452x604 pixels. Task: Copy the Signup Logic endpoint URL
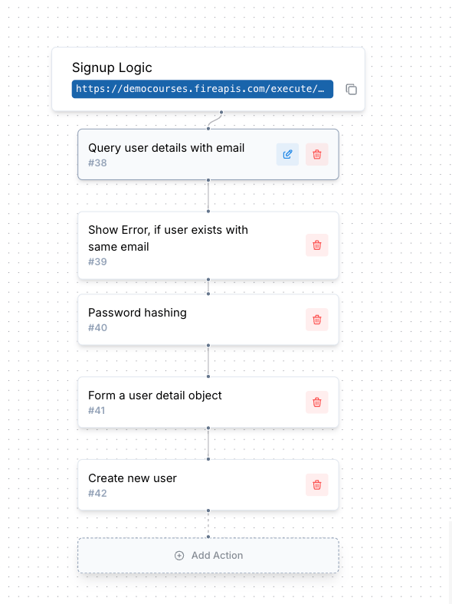pos(351,90)
